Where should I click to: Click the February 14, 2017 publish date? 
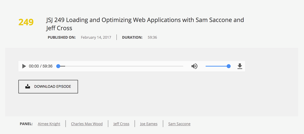[x=96, y=38]
